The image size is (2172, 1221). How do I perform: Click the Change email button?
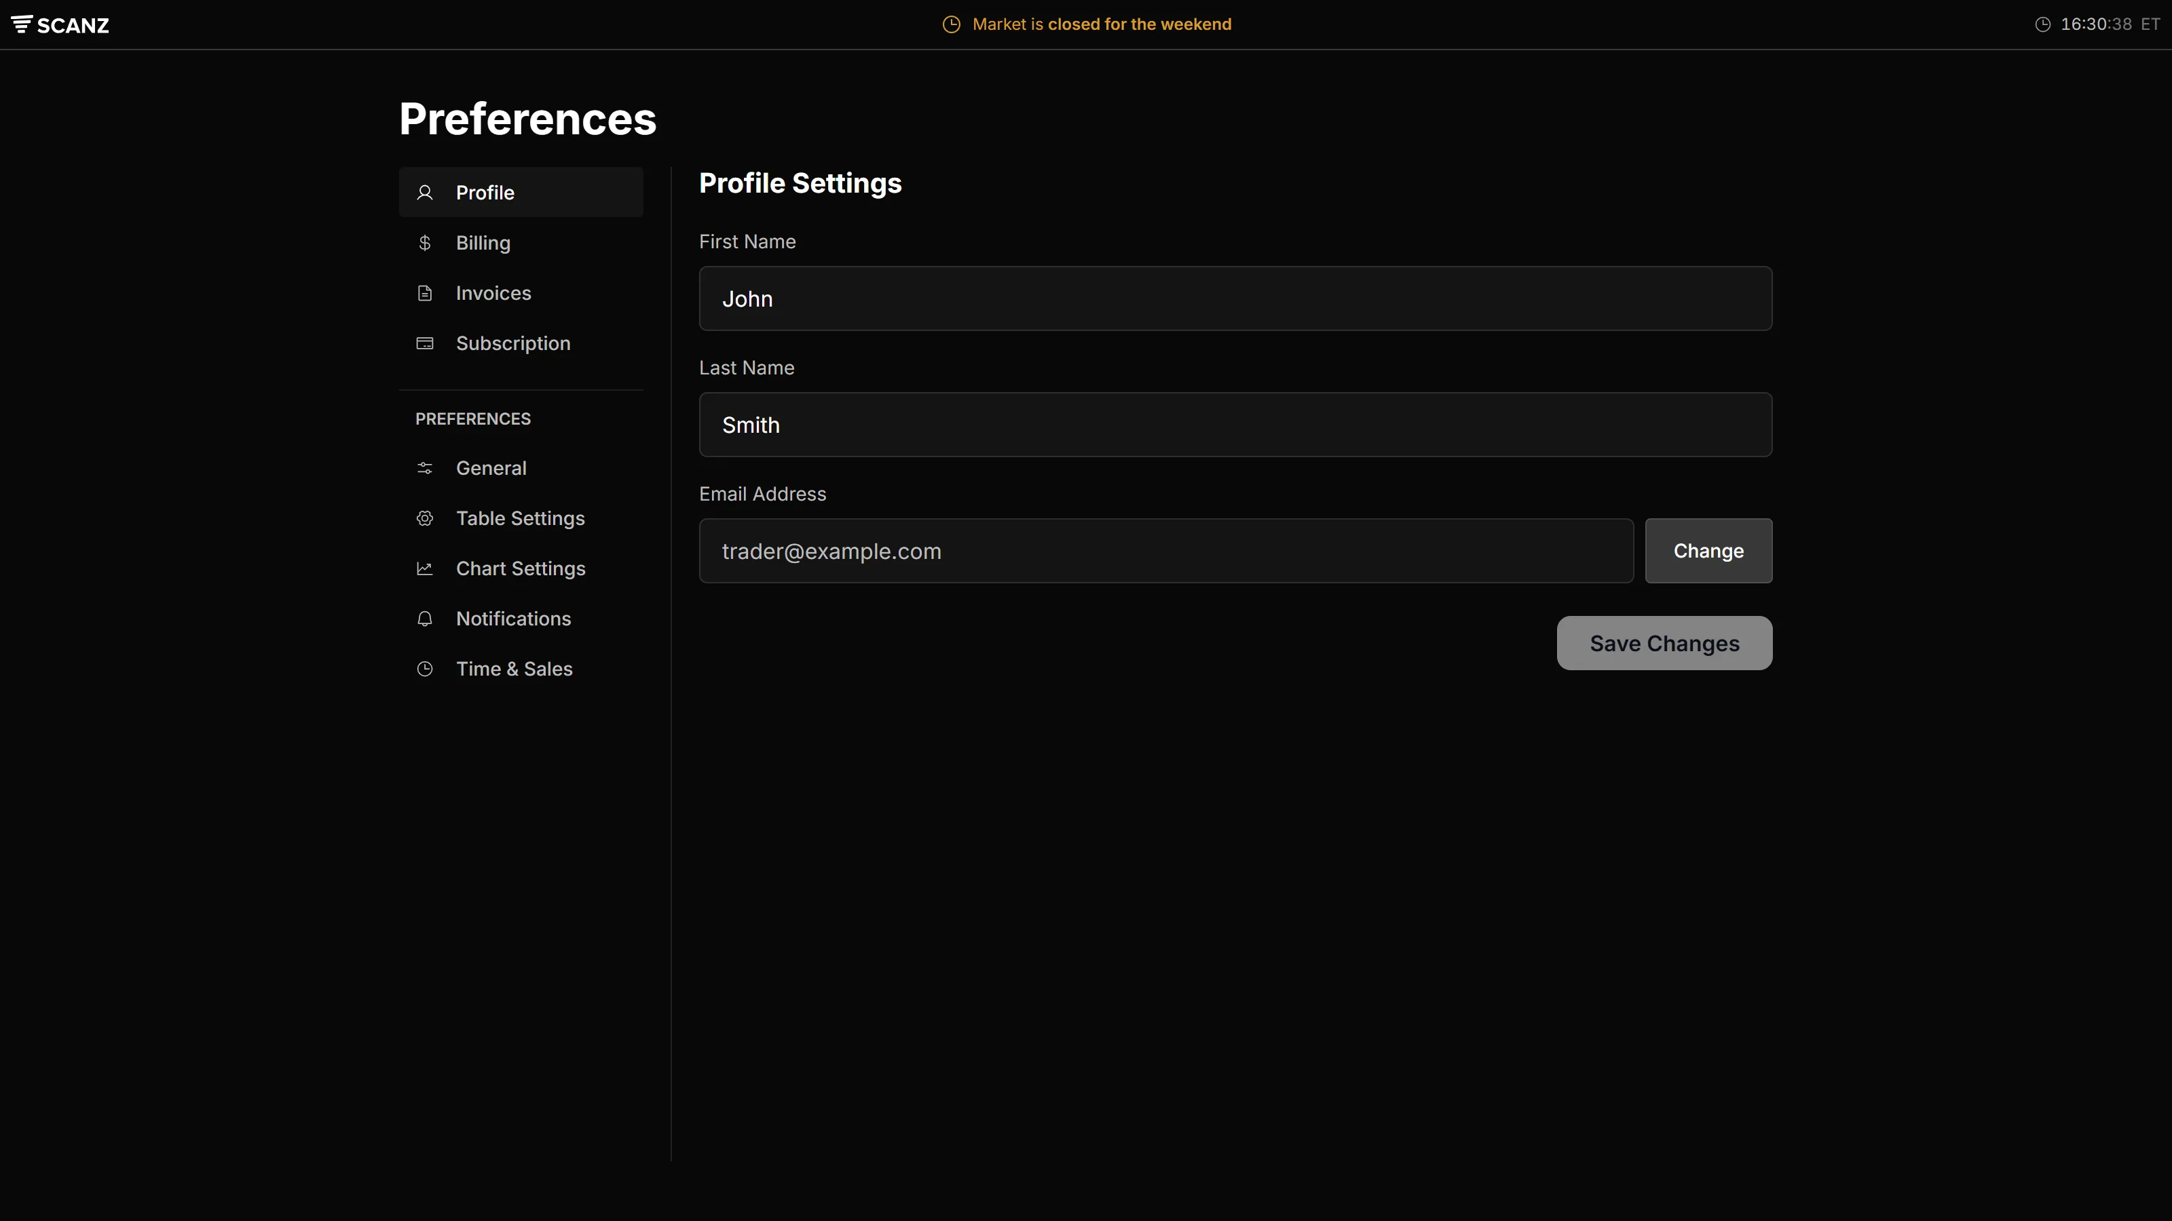click(1708, 551)
